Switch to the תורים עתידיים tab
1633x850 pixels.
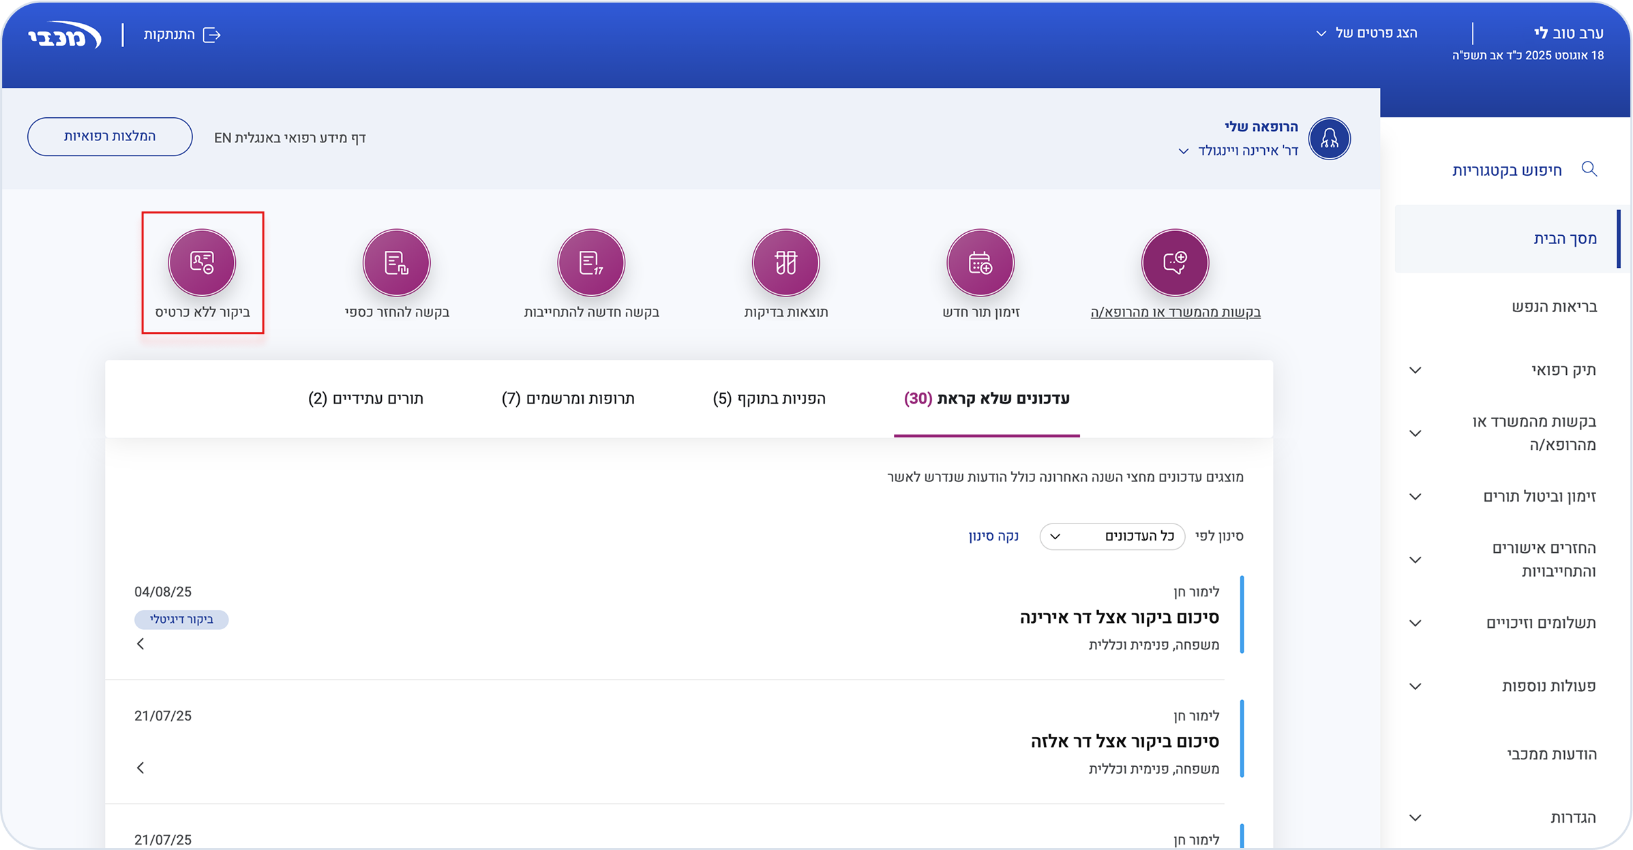coord(365,399)
